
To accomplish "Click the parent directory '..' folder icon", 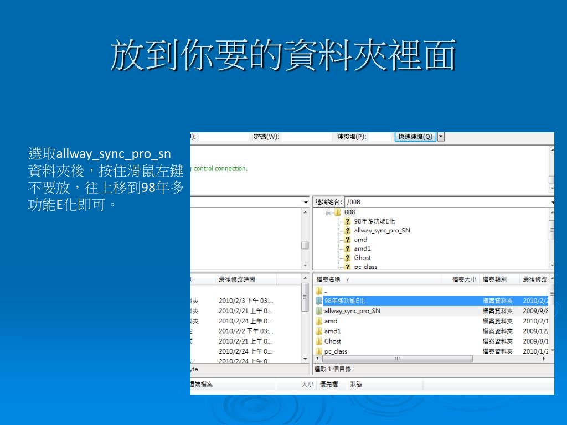I will [319, 291].
